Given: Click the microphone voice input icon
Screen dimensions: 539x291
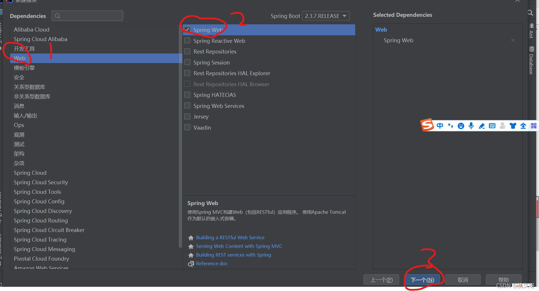Looking at the screenshot, I should pos(471,126).
